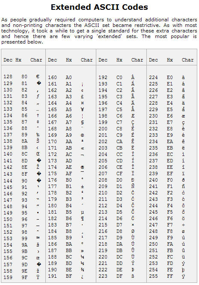This screenshot has height=285, width=199.
Task: Click hex code 80 next to 128
Action: 24,76
